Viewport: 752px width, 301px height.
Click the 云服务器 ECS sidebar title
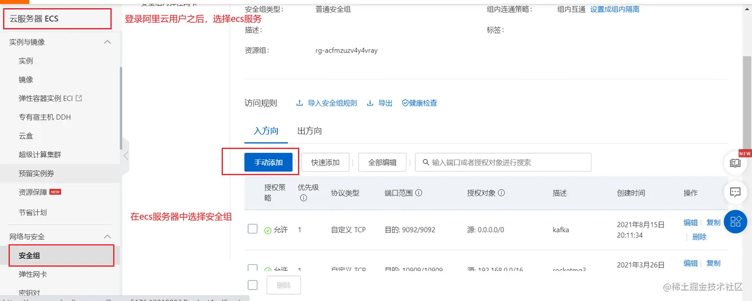pos(34,19)
